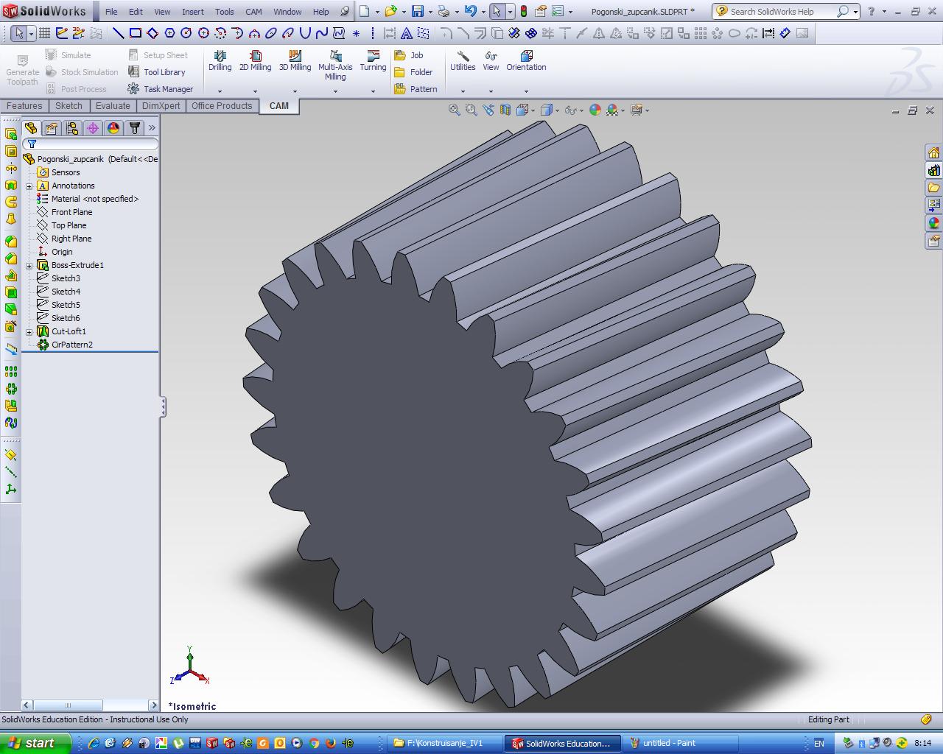
Task: Expand the Cut-Loft1 feature node
Action: point(29,332)
